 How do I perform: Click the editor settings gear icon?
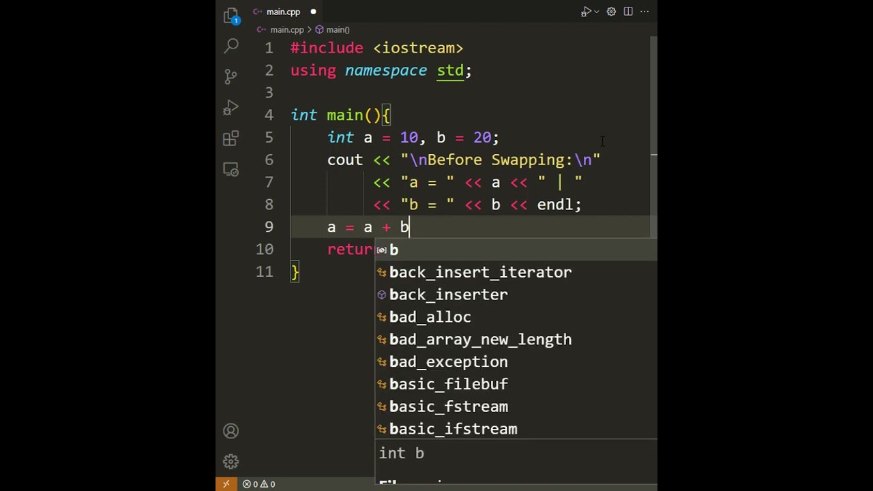(x=611, y=12)
